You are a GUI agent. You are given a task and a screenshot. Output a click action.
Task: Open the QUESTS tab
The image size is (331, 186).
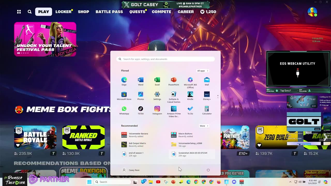pos(137,12)
